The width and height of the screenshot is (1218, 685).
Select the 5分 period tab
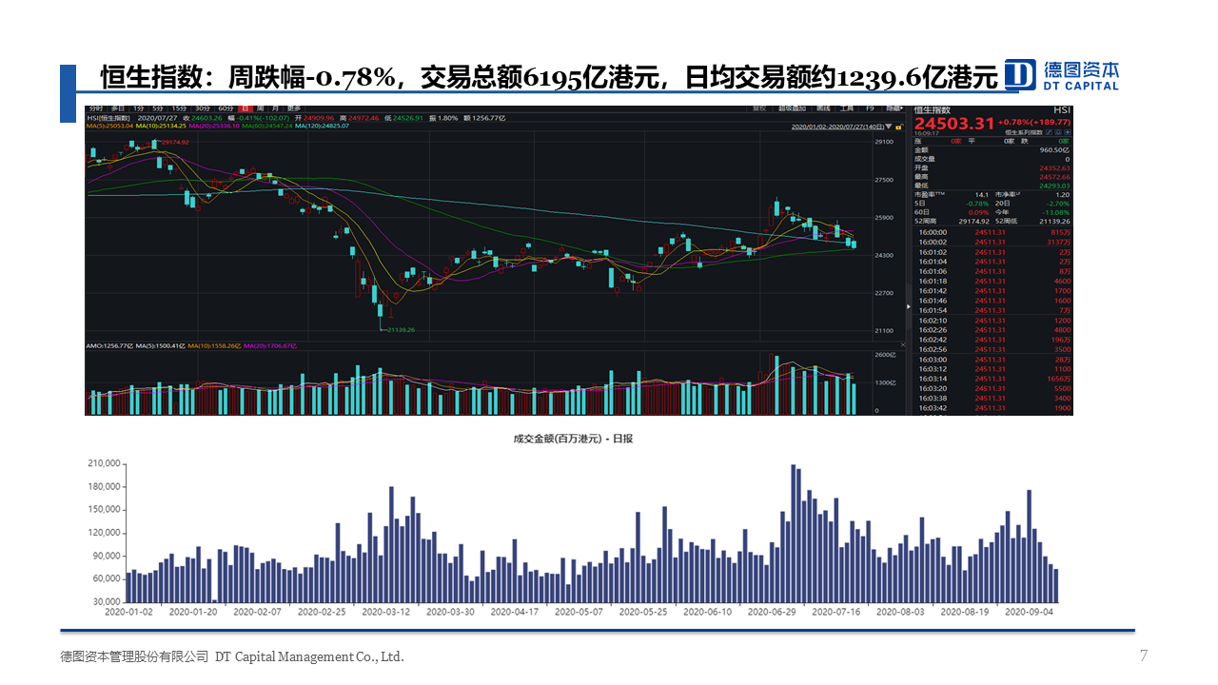[158, 108]
